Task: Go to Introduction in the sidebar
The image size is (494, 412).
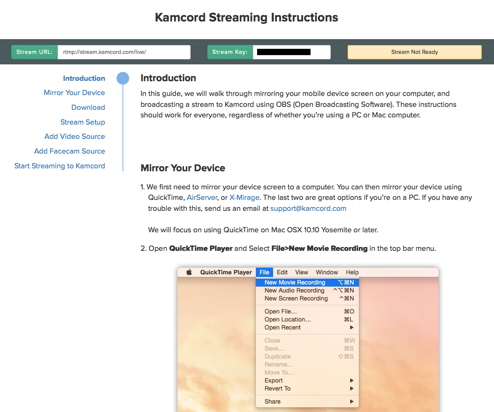Action: [84, 78]
